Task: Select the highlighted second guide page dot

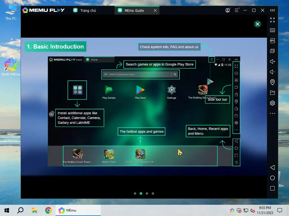Action: pos(141,193)
